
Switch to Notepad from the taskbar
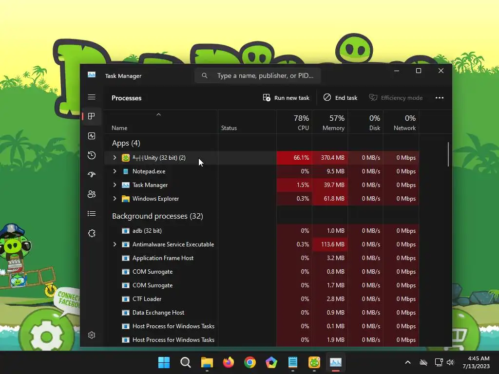(x=293, y=362)
